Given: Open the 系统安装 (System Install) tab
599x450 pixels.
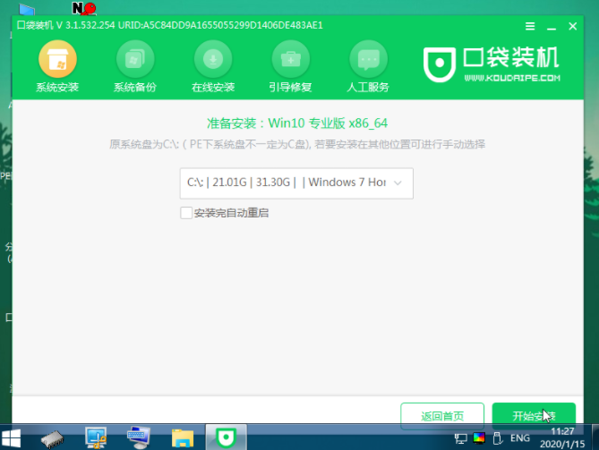Looking at the screenshot, I should [57, 69].
